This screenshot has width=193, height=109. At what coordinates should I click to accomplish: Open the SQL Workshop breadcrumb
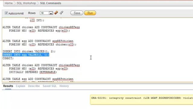[26, 3]
